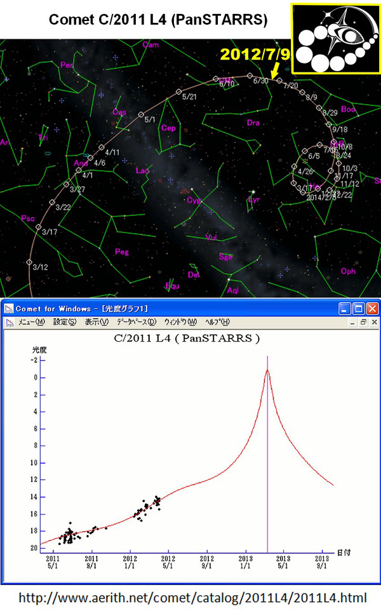The image size is (381, 611).
Task: Restore the inner 光度グラフ1 child window
Action: coord(362,322)
